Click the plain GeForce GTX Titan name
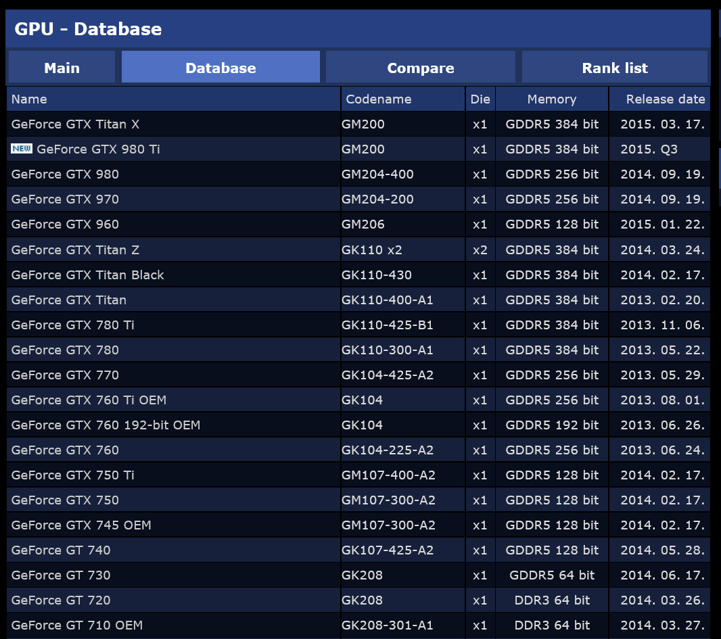This screenshot has height=639, width=721. coord(69,300)
